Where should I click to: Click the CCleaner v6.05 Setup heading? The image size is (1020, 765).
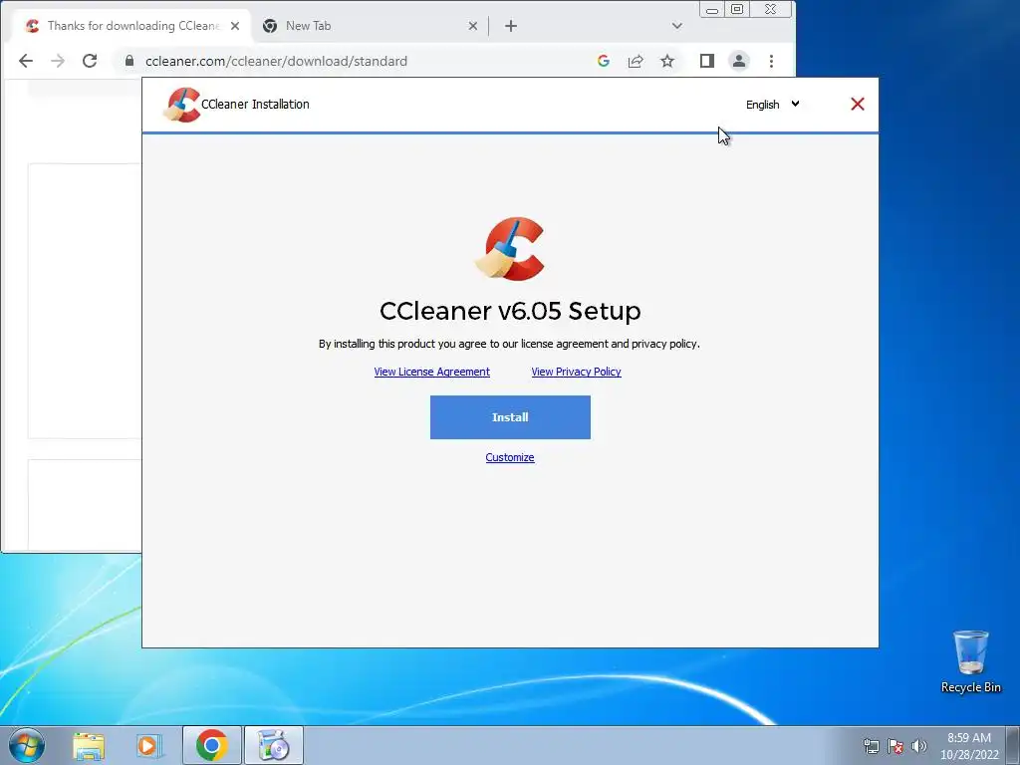[x=510, y=311]
